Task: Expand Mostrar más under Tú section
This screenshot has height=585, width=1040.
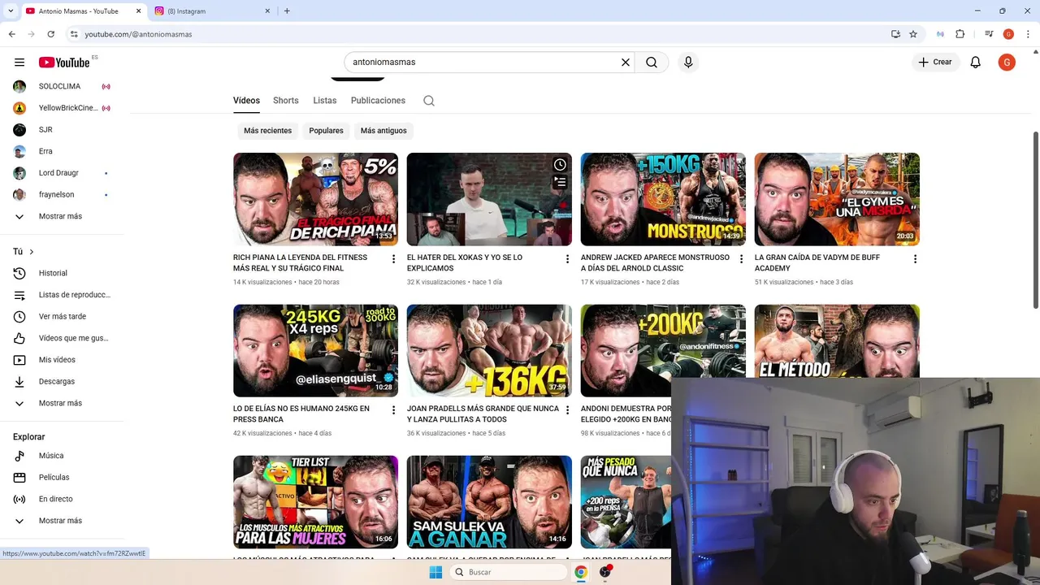Action: pos(62,403)
